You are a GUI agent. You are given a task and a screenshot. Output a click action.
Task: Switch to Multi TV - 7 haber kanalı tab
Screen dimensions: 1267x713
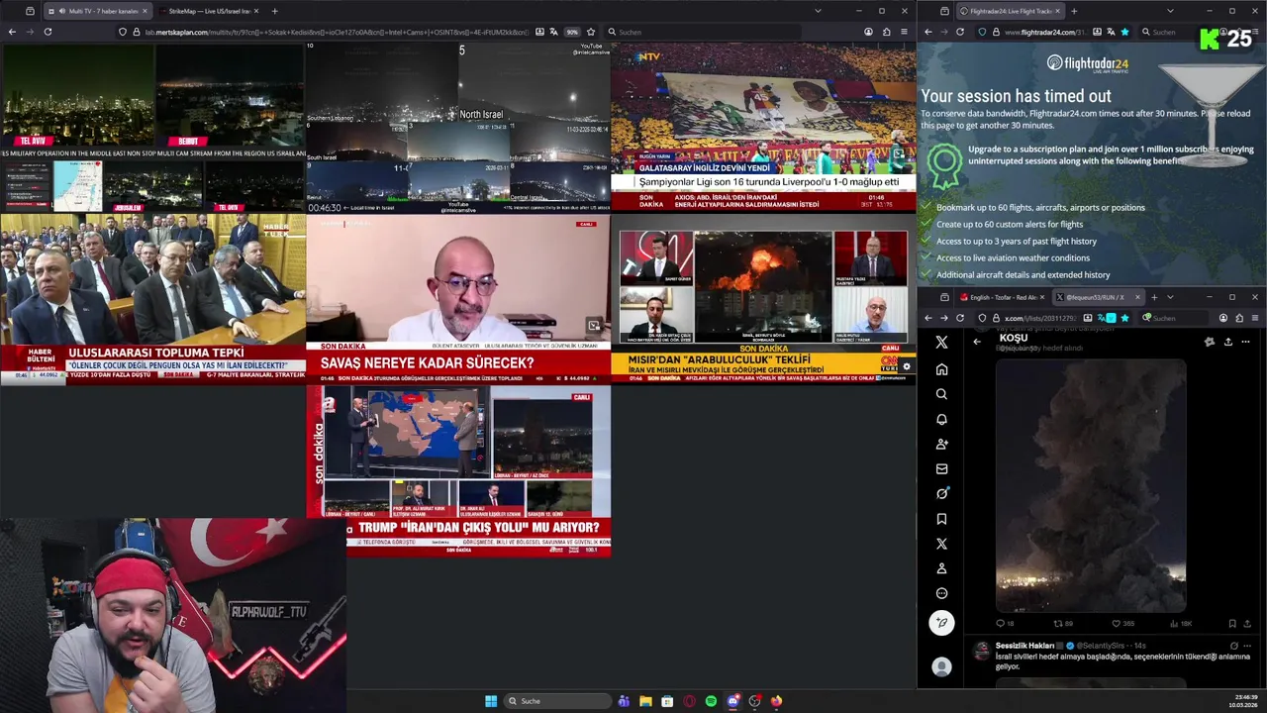click(96, 11)
